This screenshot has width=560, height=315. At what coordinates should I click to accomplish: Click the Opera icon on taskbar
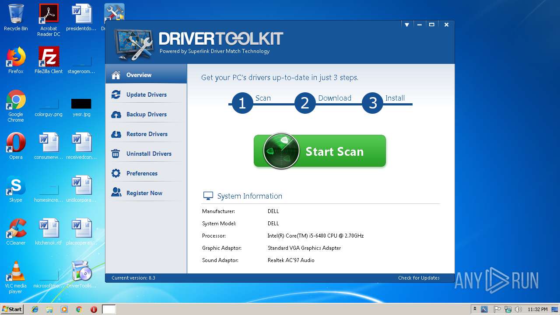(94, 309)
